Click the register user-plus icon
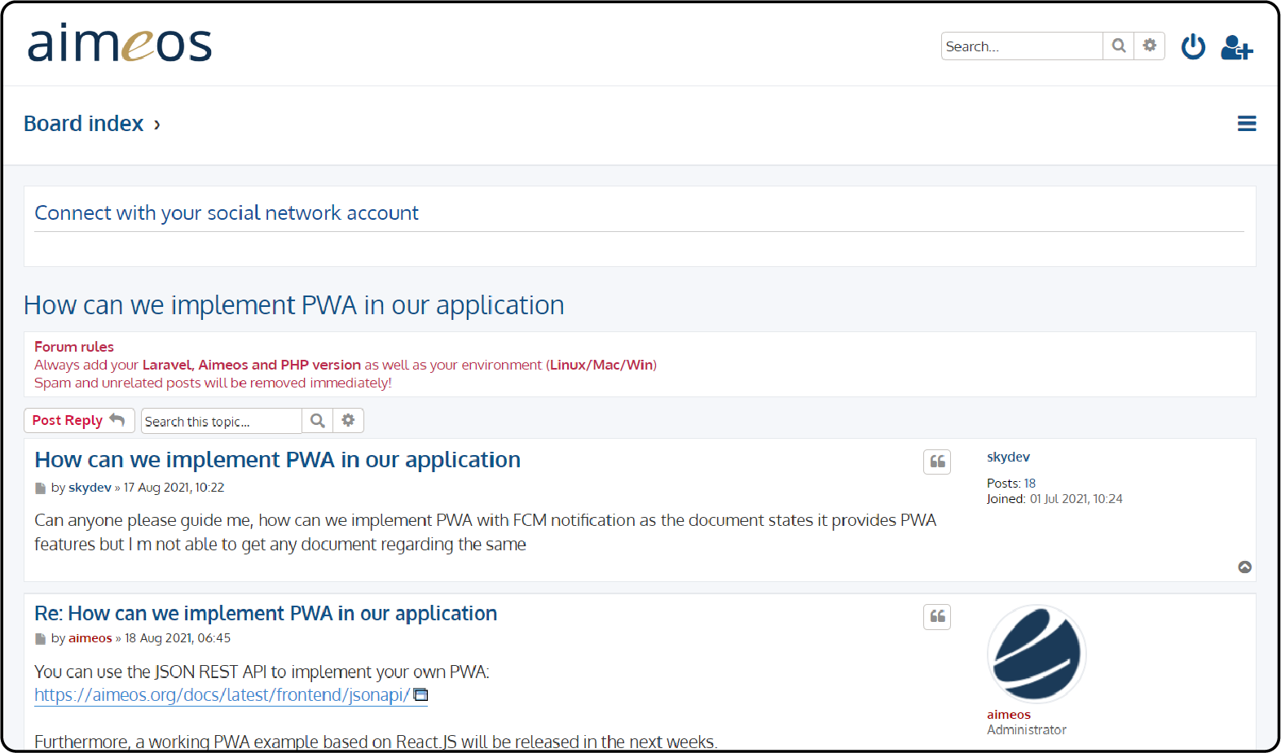Image resolution: width=1281 pixels, height=753 pixels. coord(1236,47)
